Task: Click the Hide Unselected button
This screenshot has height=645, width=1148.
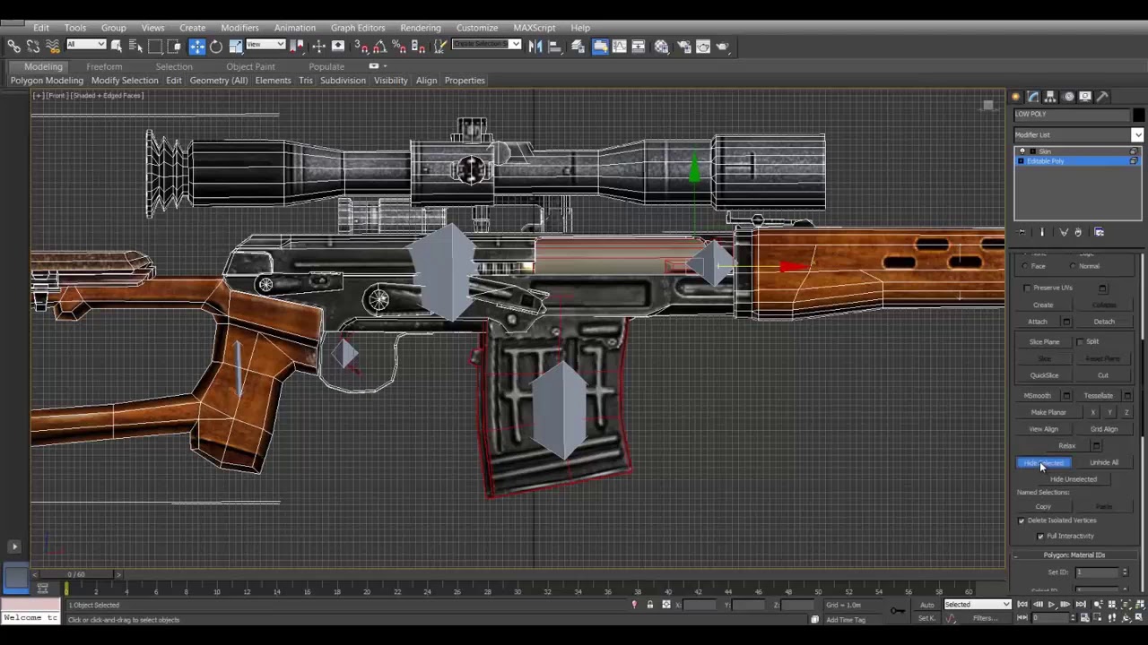Action: (1074, 479)
